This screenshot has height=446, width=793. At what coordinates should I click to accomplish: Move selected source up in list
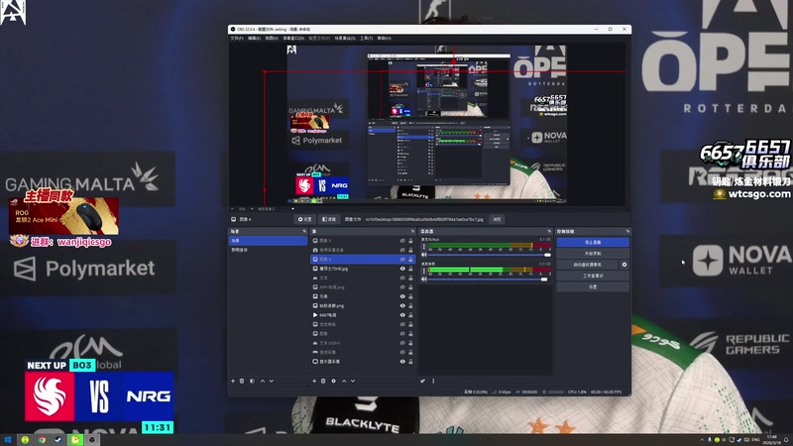344,381
